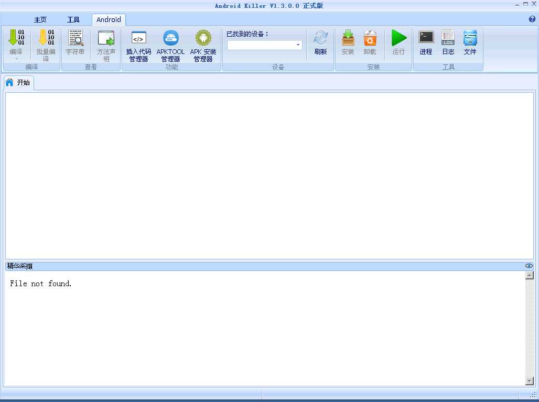
Task: Maximize the Android Killer window
Action: [x=525, y=4]
